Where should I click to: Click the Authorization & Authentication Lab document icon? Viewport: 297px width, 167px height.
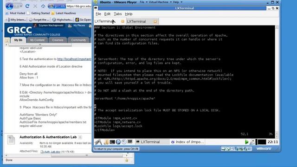tap(11, 140)
